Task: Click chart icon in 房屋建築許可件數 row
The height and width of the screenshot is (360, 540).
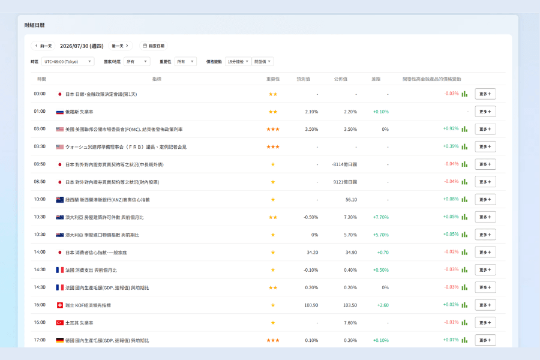Action: point(464,217)
